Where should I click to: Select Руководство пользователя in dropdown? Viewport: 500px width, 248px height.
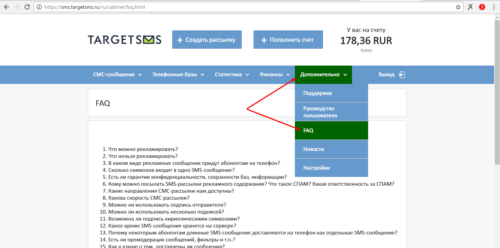pos(332,112)
